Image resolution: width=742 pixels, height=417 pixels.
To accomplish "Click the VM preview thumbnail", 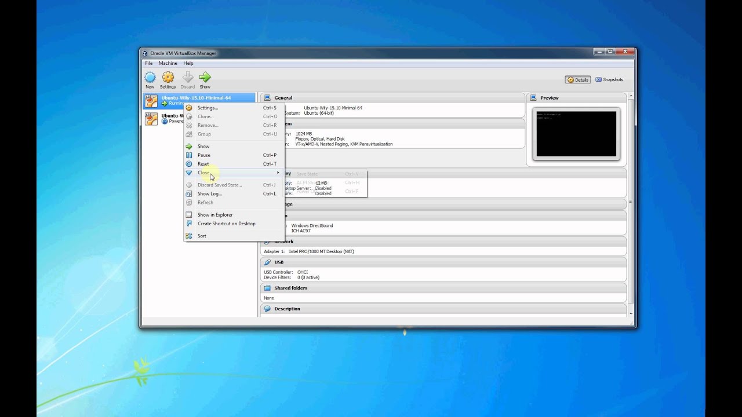I will tap(576, 134).
